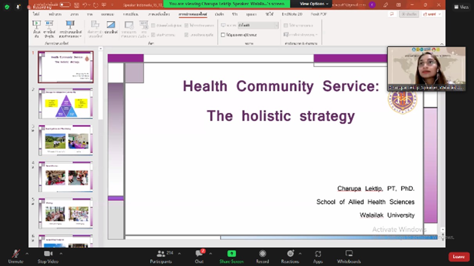The image size is (474, 266).
Task: Click the Unmute microphone icon
Action: tap(16, 254)
